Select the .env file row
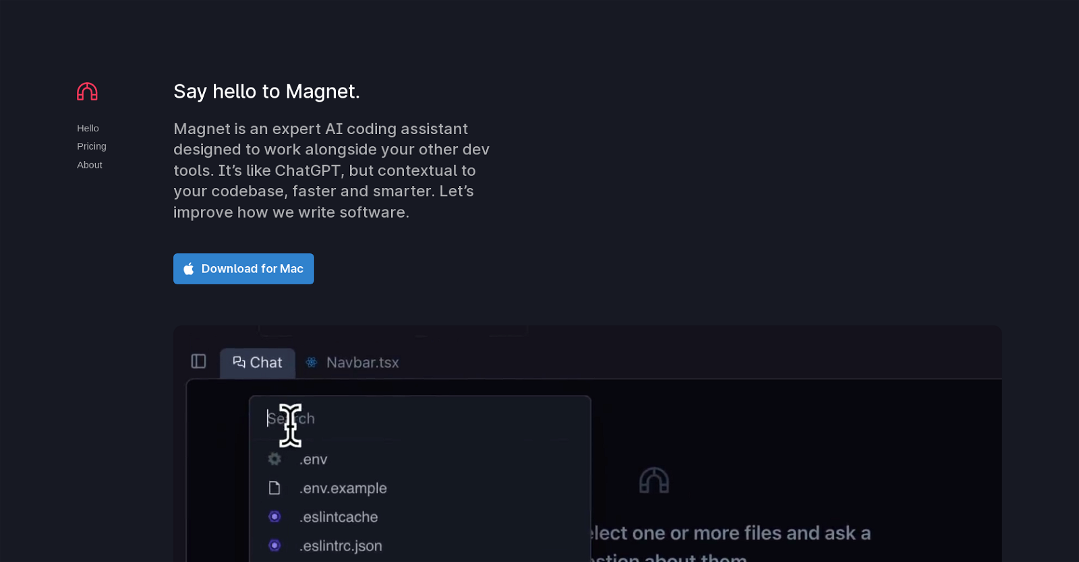The width and height of the screenshot is (1079, 562). click(419, 460)
